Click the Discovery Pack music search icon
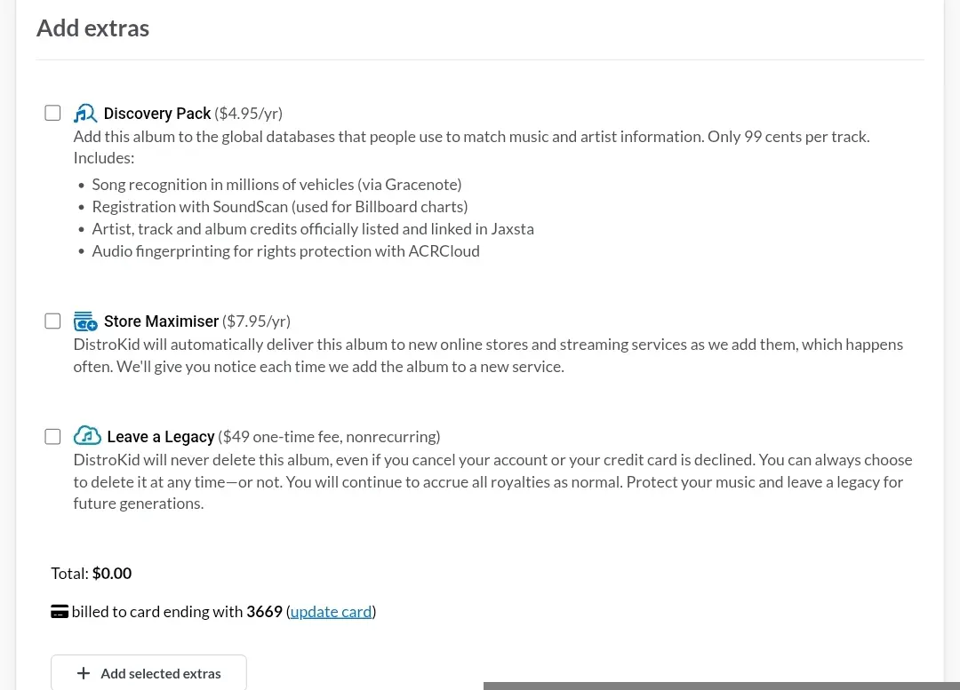 (x=85, y=113)
